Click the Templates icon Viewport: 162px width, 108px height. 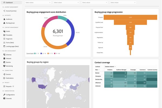[4, 35]
